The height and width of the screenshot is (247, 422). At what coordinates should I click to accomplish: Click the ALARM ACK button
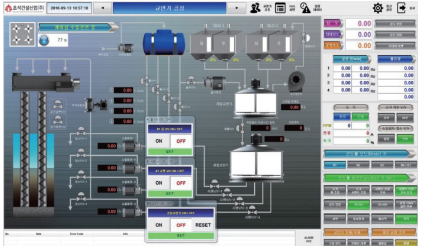coord(308,239)
